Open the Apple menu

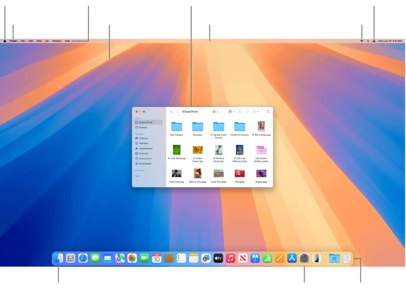(5, 41)
